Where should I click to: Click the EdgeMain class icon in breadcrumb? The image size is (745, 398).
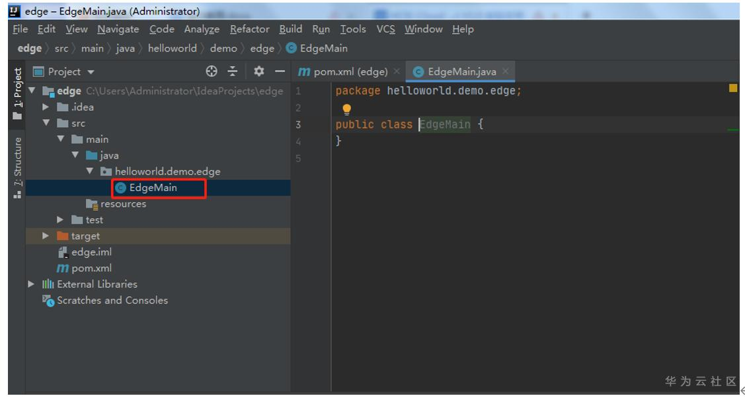292,48
